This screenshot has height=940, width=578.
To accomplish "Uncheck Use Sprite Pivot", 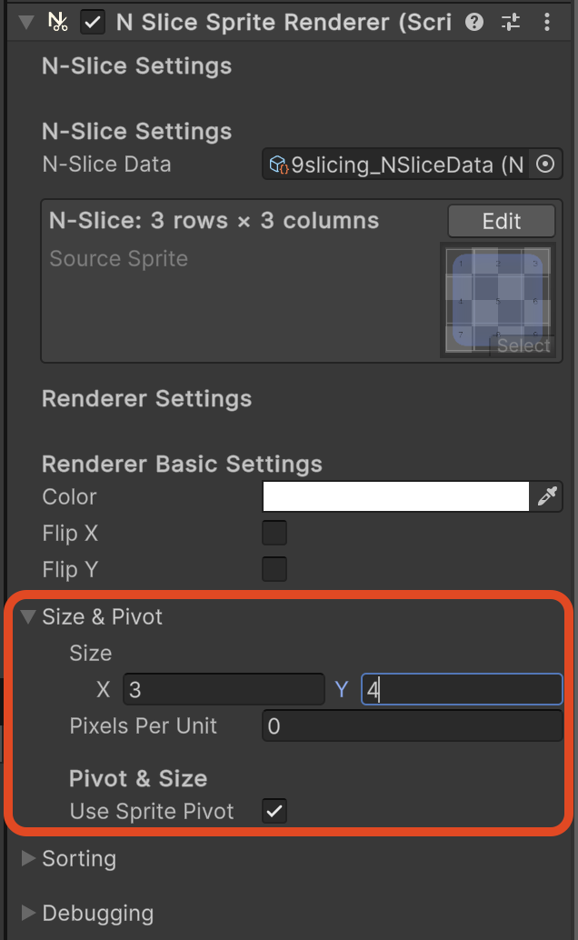I will coord(274,811).
